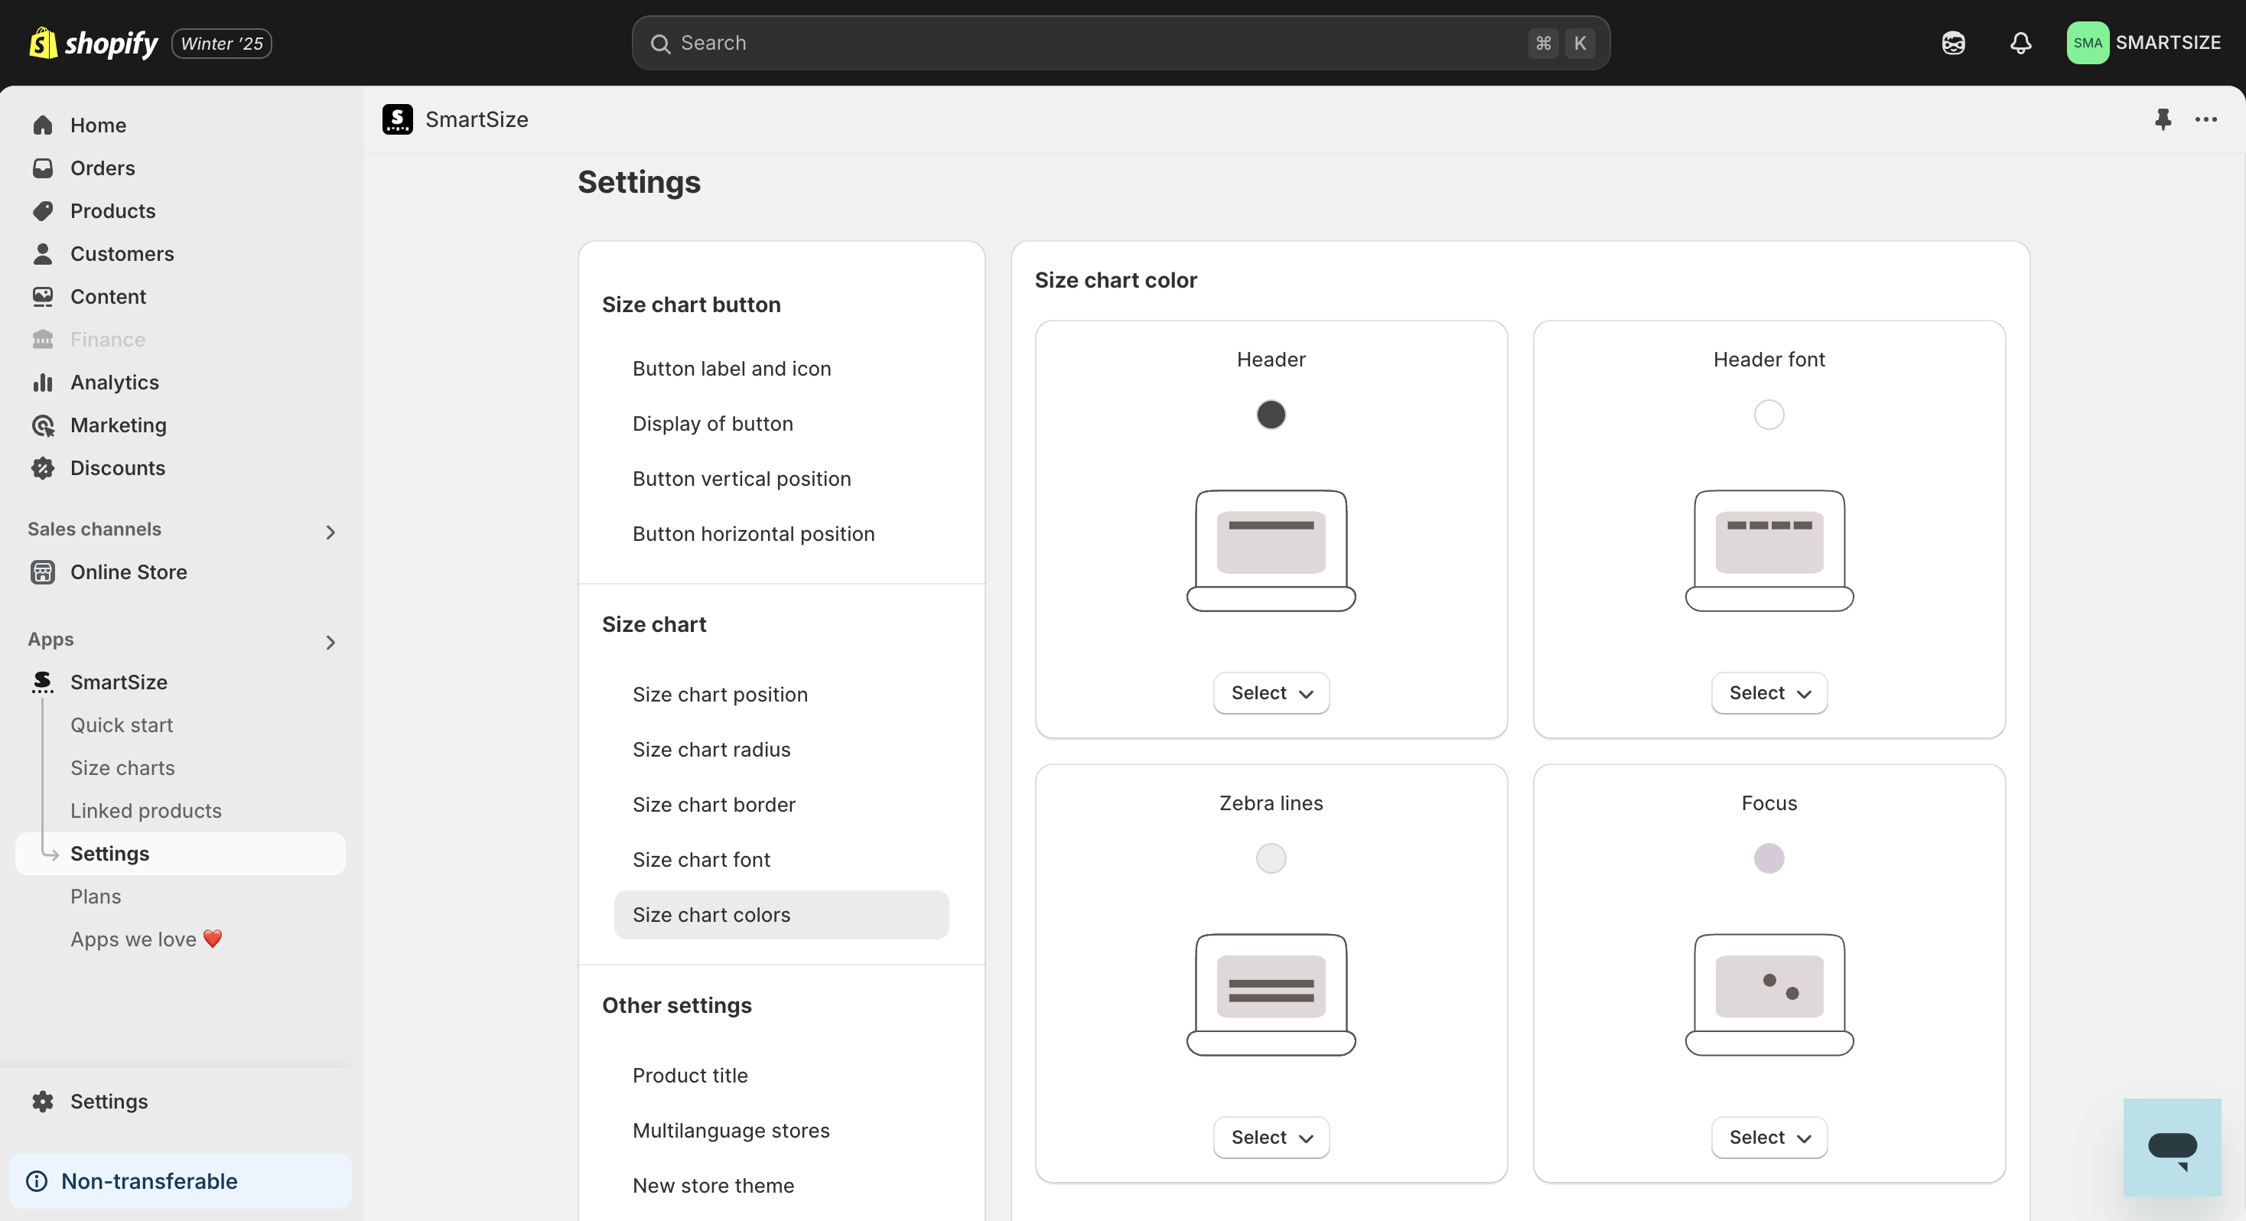2246x1221 pixels.
Task: Open the Focus color Select dropdown
Action: (1769, 1138)
